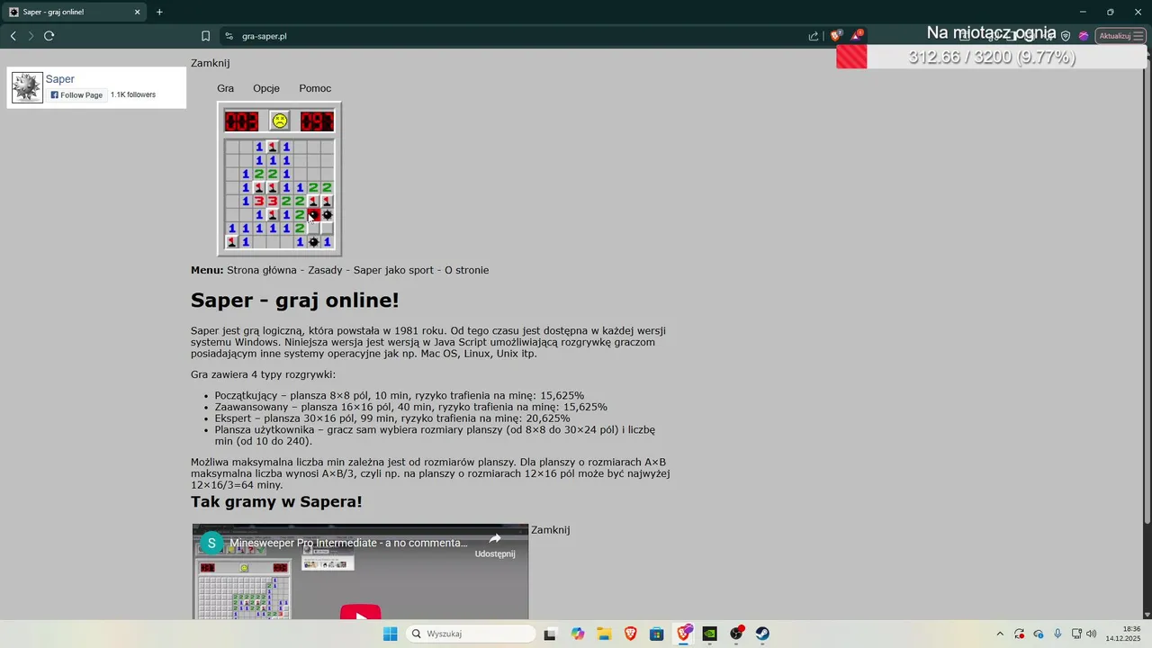Go to Strona główna link
This screenshot has height=648, width=1152.
pyautogui.click(x=262, y=270)
